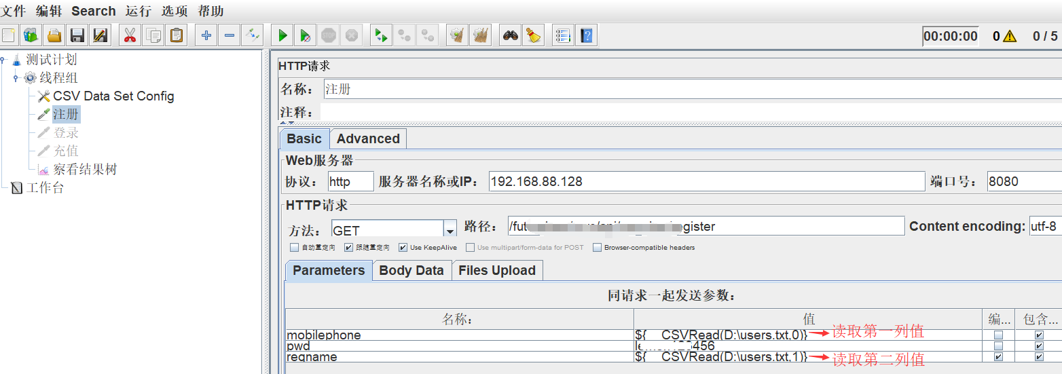Expand all nodes with plus icon
The image size is (1062, 374).
click(206, 35)
